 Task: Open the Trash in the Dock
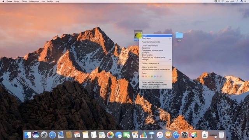pos(221,135)
